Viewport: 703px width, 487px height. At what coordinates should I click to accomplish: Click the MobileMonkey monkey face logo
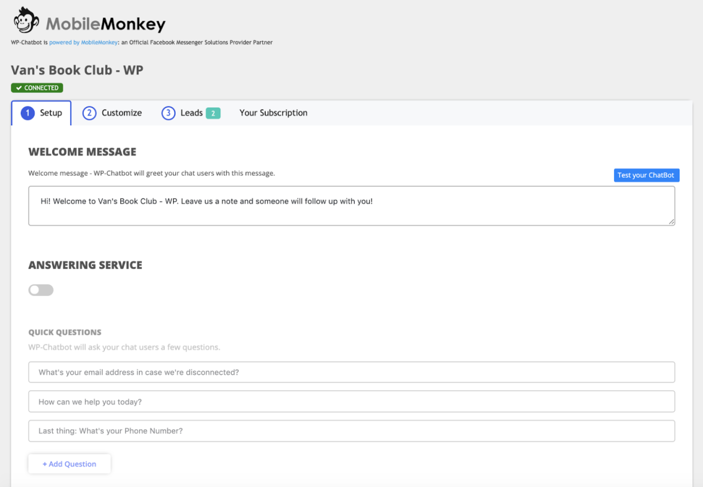pyautogui.click(x=26, y=21)
